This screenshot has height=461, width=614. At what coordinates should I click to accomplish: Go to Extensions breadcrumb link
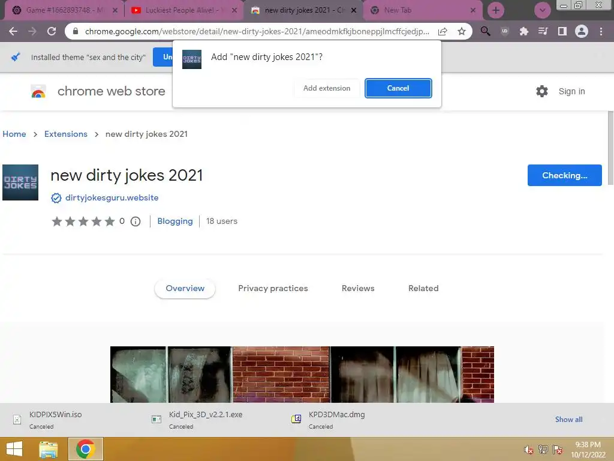coord(66,134)
